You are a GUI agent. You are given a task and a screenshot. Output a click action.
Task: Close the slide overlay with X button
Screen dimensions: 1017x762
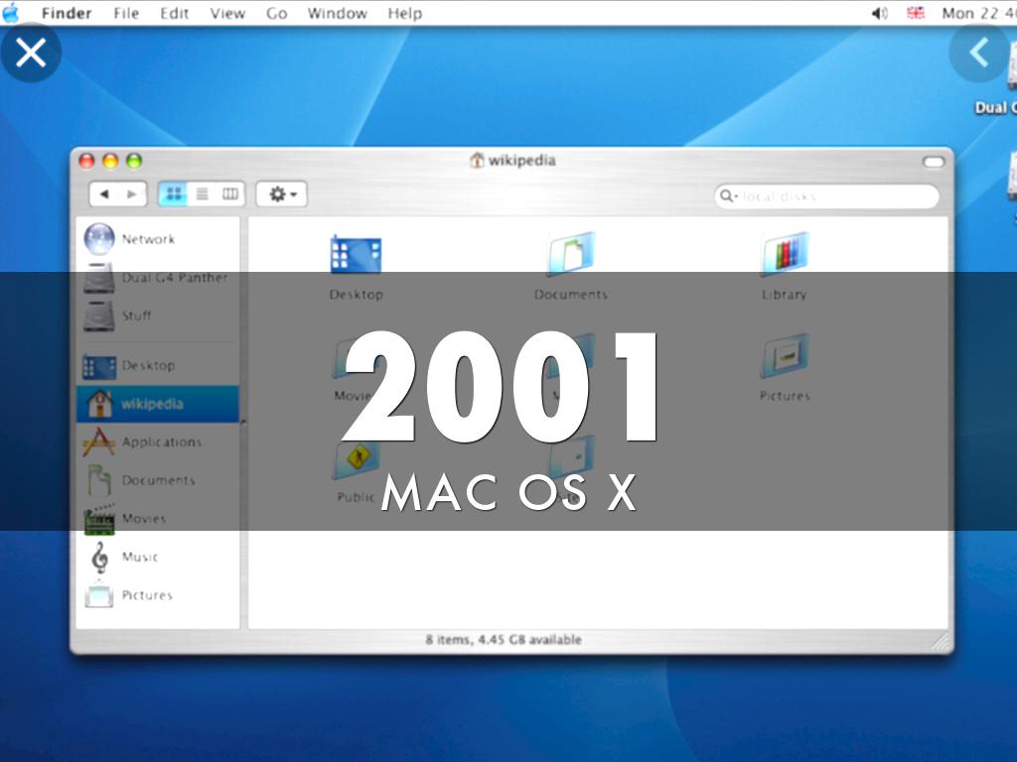point(31,52)
